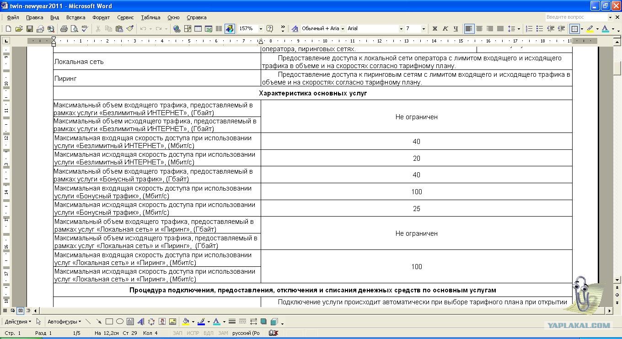Click fill color bucket in drawing toolbar

(186, 322)
